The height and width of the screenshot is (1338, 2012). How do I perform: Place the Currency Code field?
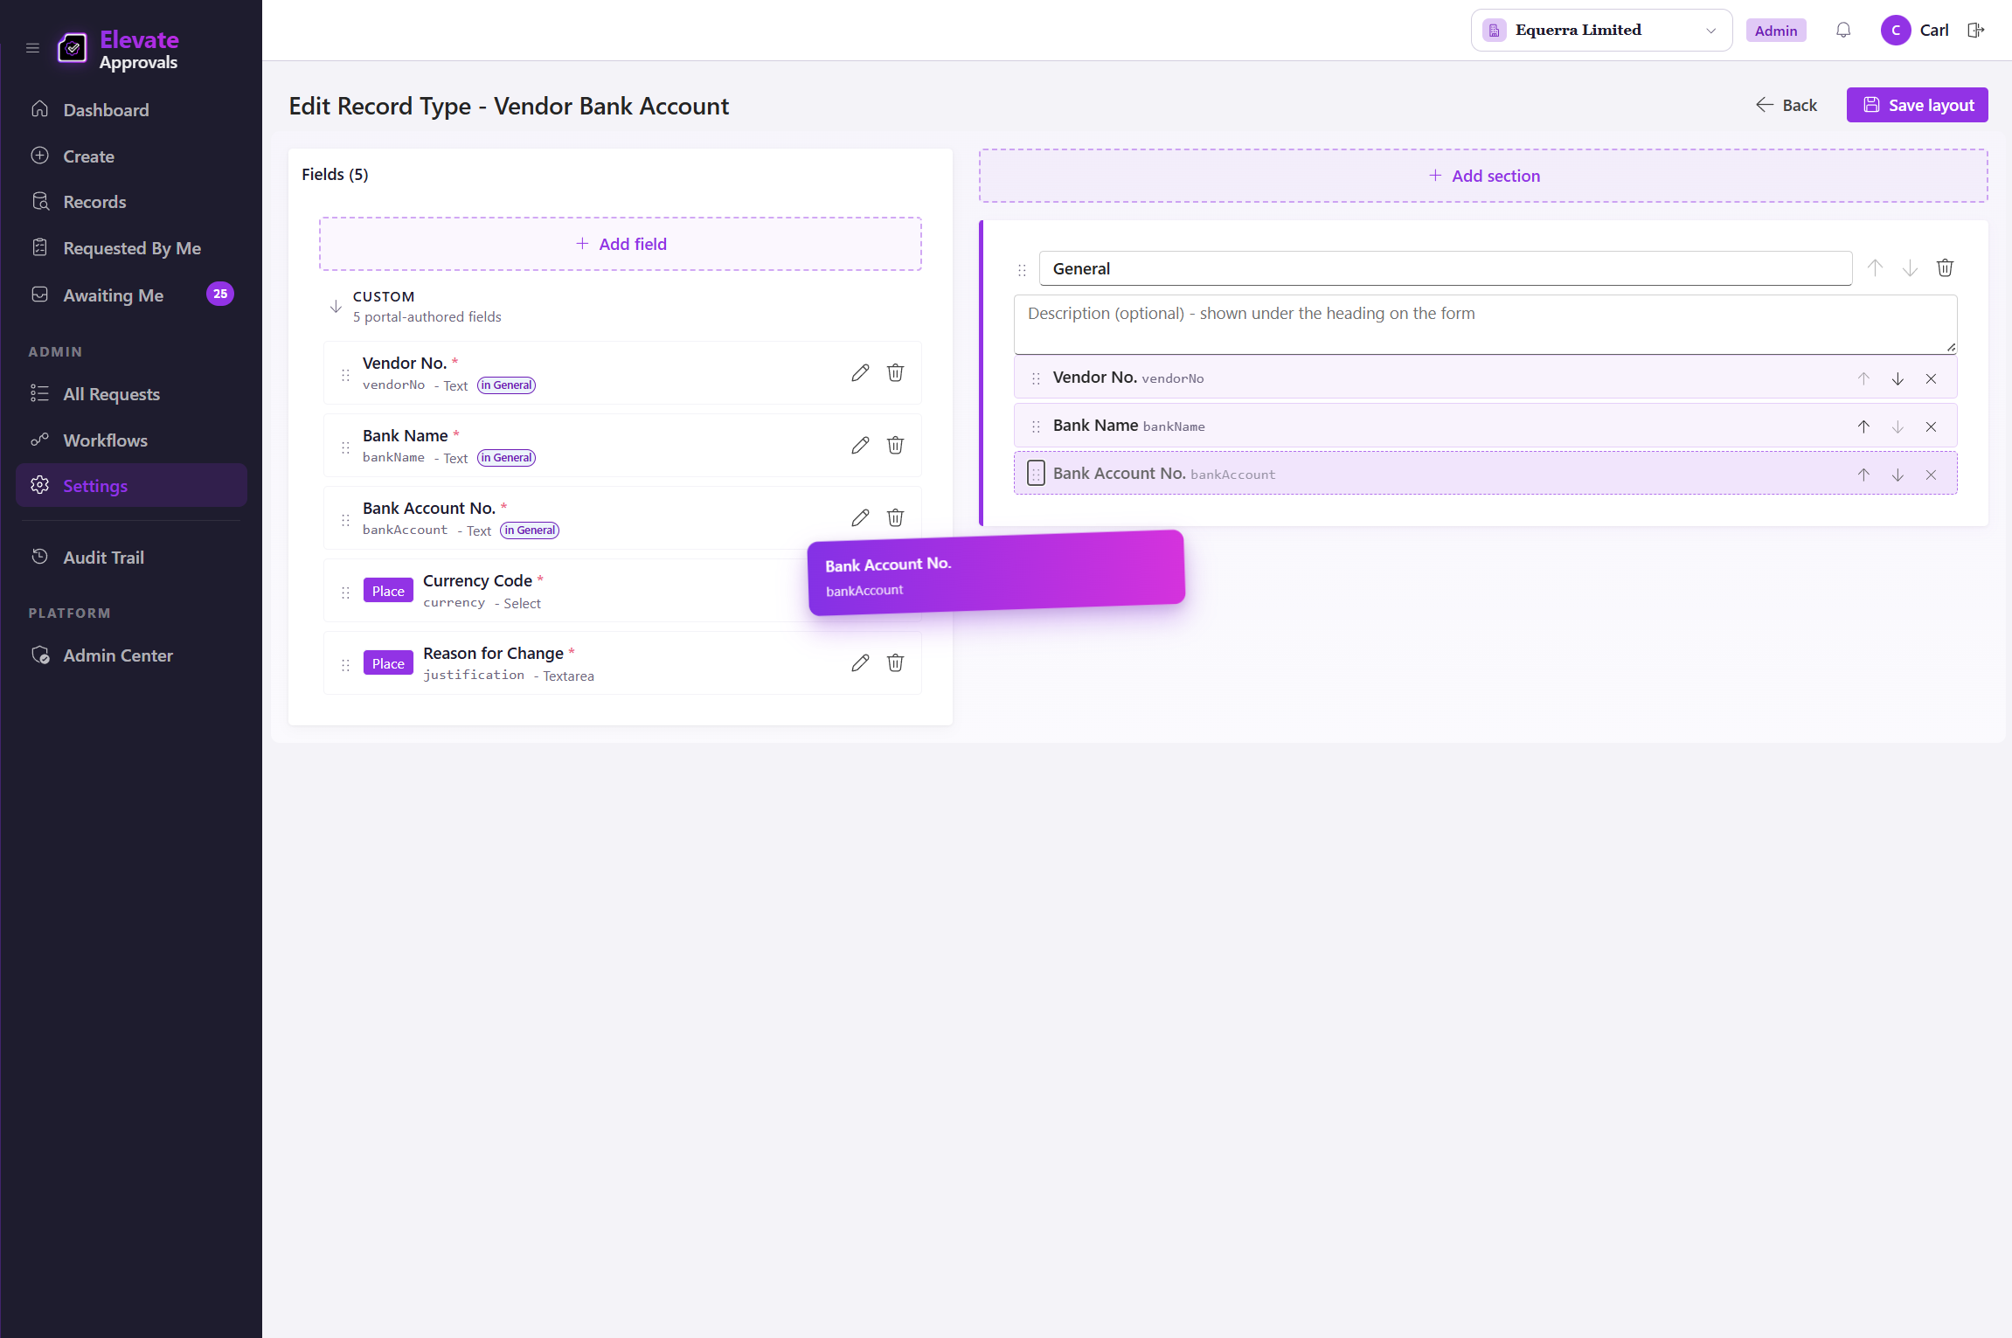pyautogui.click(x=388, y=591)
